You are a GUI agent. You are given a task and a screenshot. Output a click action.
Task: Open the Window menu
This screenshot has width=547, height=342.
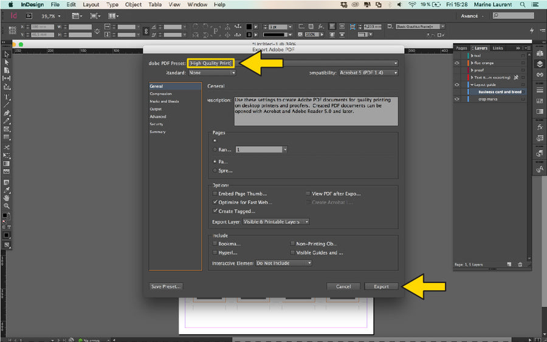[x=197, y=4]
